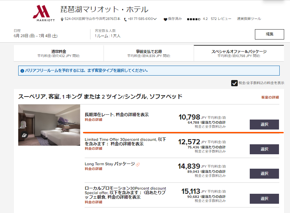This screenshot has width=290, height=213.
Task: Select the 14,839 JPY Long Term Stay package
Action: tap(264, 173)
